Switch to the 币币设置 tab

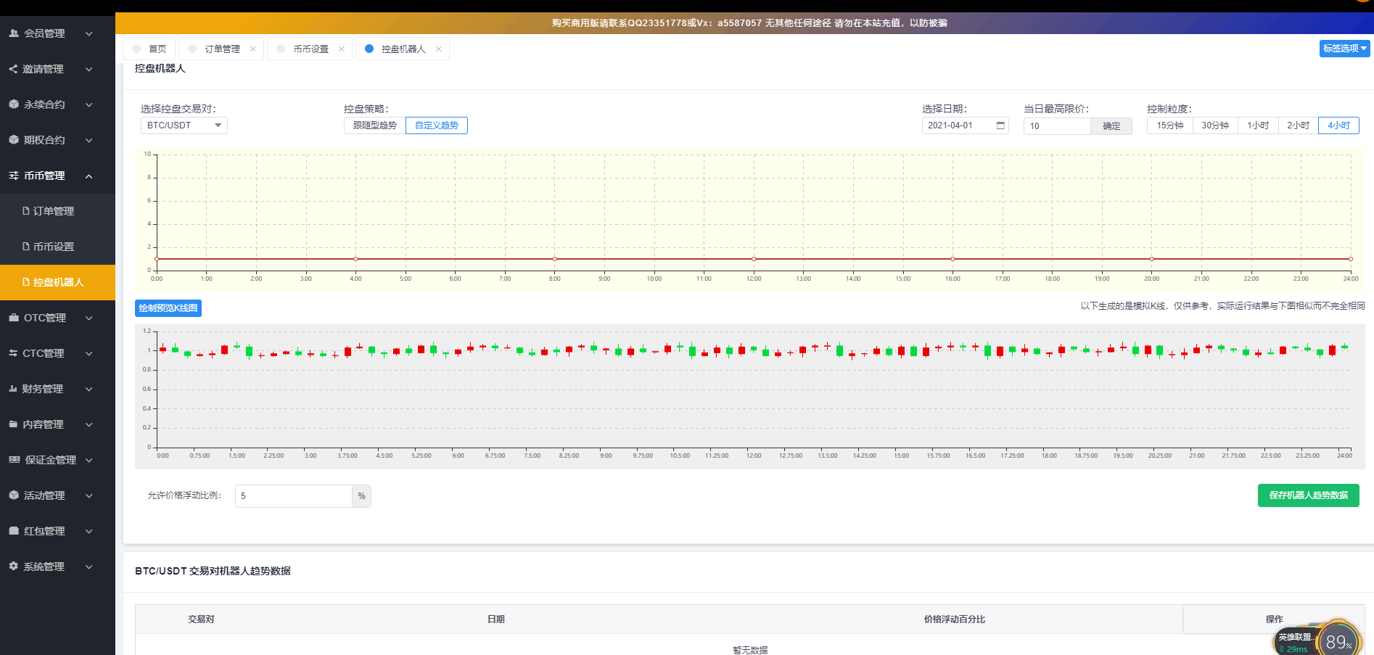tap(310, 49)
